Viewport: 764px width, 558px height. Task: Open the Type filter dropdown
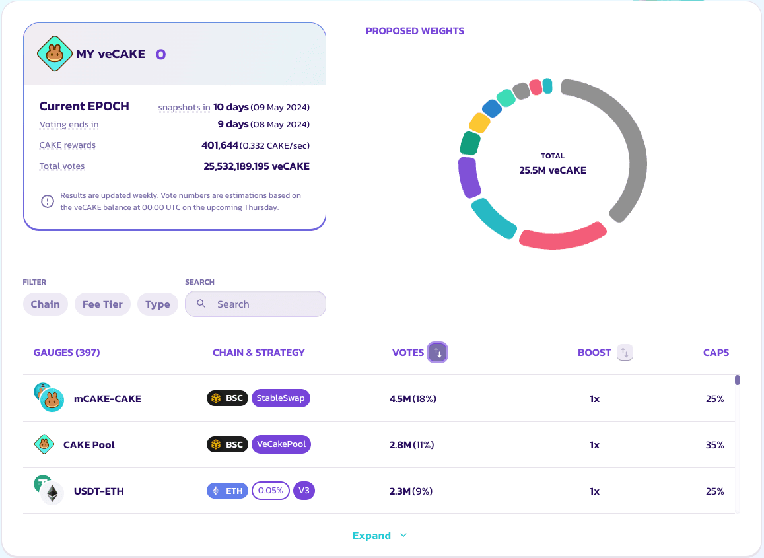click(157, 304)
